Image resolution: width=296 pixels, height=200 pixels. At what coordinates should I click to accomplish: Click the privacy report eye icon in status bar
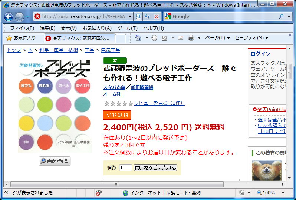point(99,193)
